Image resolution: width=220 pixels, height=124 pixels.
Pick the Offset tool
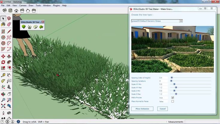click(x=9, y=68)
